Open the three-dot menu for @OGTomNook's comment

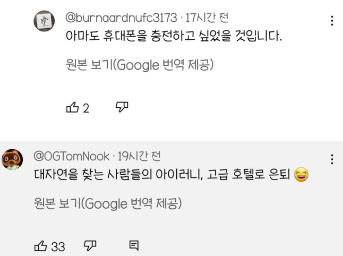tap(332, 159)
